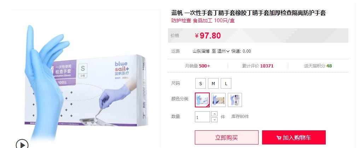The width and height of the screenshot is (359, 148).
Task: Click 立即购买 buy now button
Action: pos(227,137)
